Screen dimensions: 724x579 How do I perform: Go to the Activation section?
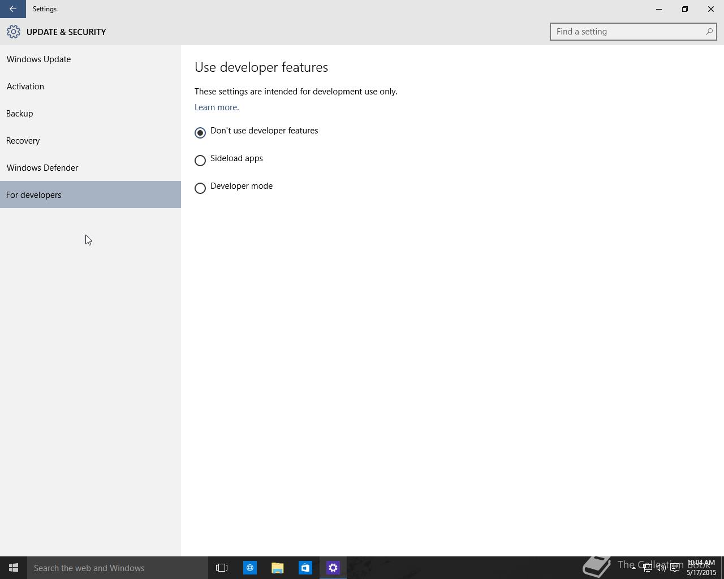90,86
